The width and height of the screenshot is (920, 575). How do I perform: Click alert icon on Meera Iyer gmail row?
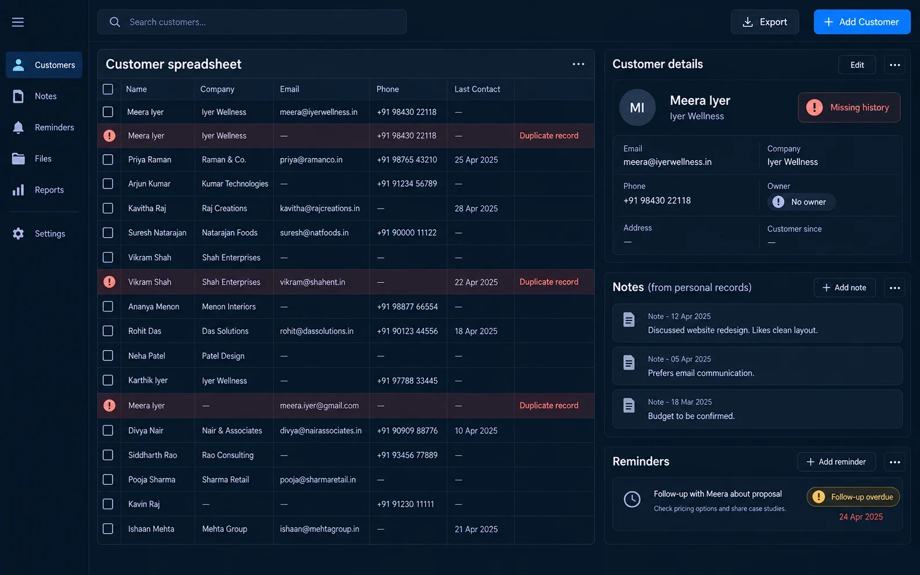click(x=109, y=406)
